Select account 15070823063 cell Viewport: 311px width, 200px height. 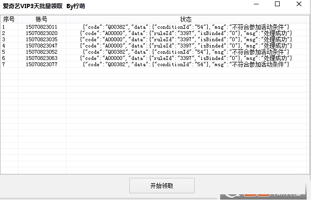point(41,58)
